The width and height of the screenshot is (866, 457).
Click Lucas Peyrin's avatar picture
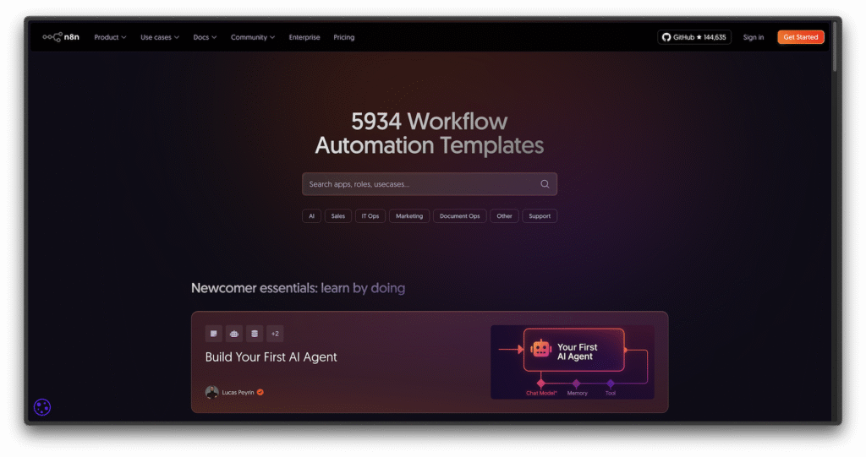[x=211, y=392]
